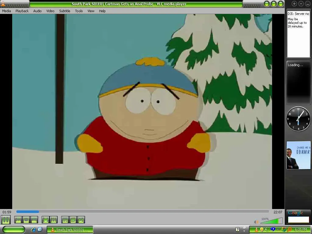
Task: Open VLC extended settings button
Action: tap(54, 220)
